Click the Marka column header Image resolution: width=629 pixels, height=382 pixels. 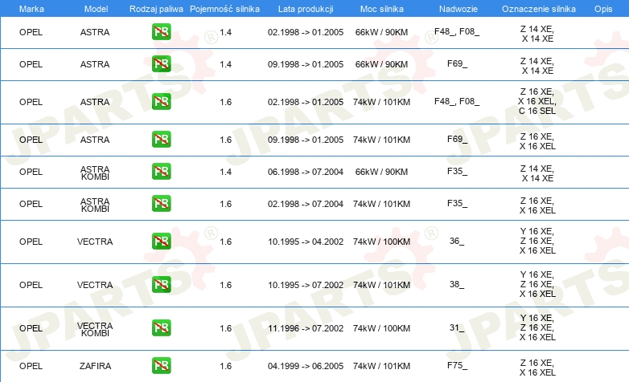point(31,9)
